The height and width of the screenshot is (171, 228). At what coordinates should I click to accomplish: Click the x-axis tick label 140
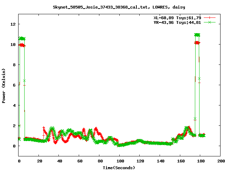tap(161, 161)
